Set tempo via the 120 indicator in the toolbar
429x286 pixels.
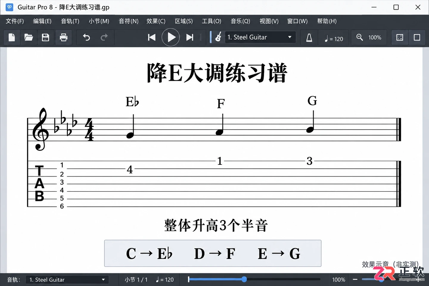334,39
